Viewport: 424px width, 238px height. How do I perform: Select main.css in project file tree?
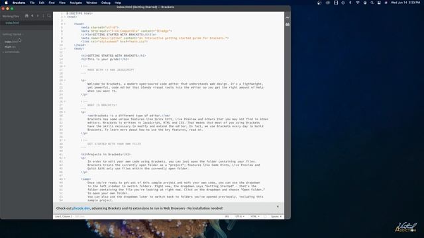click(10, 47)
